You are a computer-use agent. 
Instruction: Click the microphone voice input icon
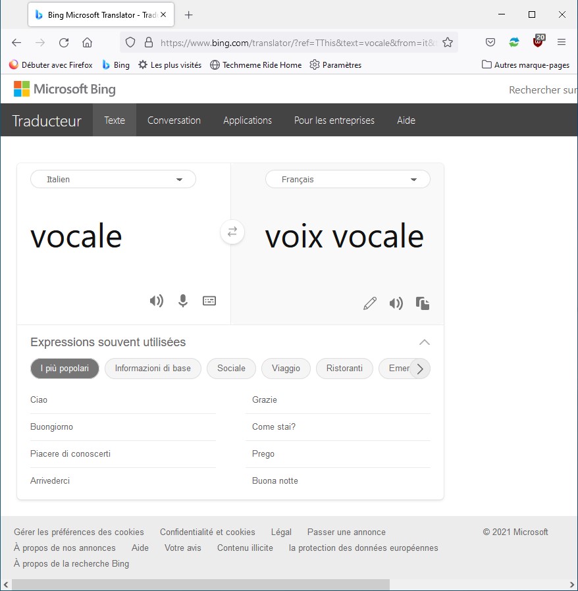click(x=183, y=301)
